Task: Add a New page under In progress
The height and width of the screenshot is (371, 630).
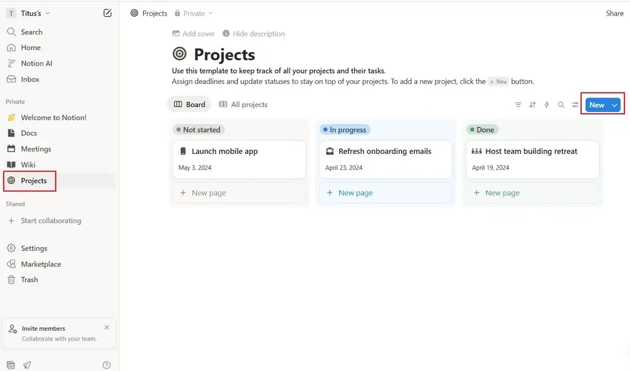Action: coord(349,192)
